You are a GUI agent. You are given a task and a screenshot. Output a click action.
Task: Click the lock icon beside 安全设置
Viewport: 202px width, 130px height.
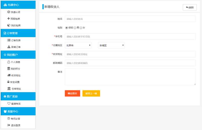[x=8, y=82]
